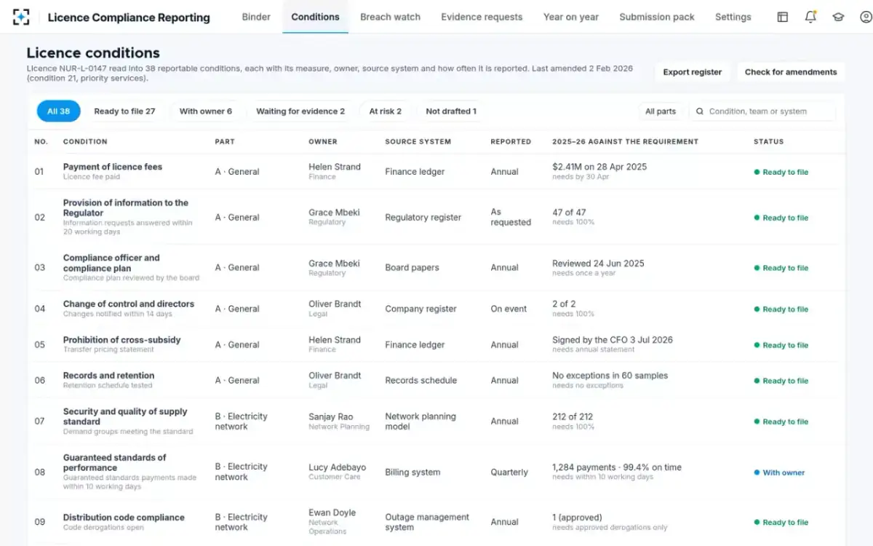Click owner Ewan Doyle
873x546 pixels.
click(x=332, y=513)
